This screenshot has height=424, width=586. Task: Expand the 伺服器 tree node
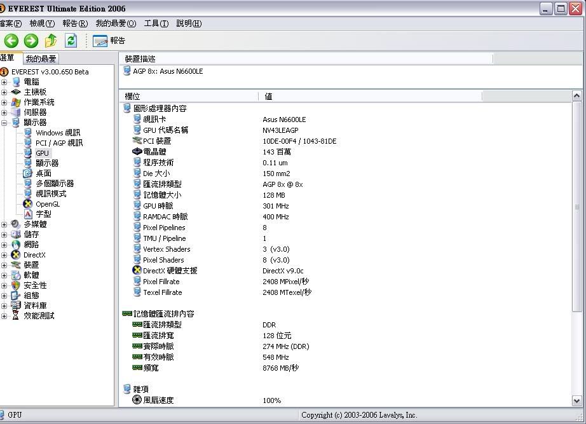pos(4,112)
